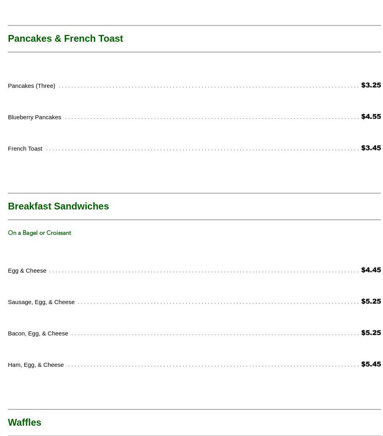383x436 pixels.
Task: Click the Pancakes & French Toast heading
Action: (65, 39)
